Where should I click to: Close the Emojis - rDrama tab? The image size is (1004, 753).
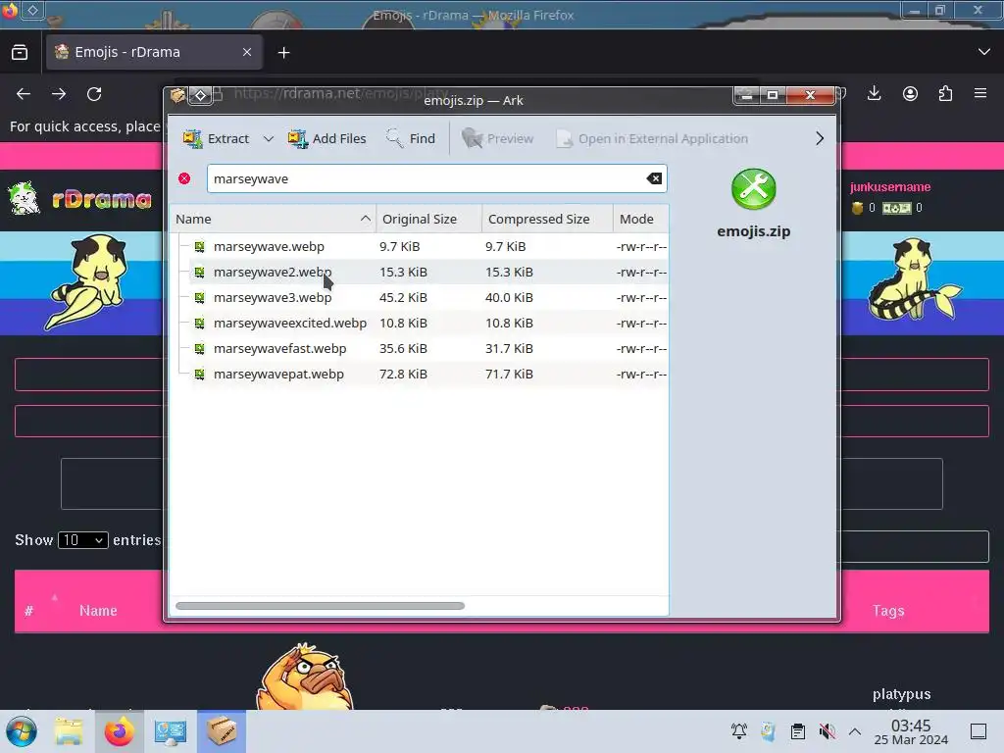click(x=247, y=53)
